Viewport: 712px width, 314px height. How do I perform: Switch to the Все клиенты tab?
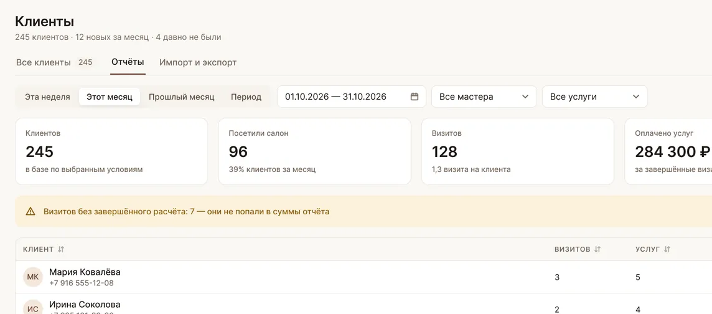point(55,62)
